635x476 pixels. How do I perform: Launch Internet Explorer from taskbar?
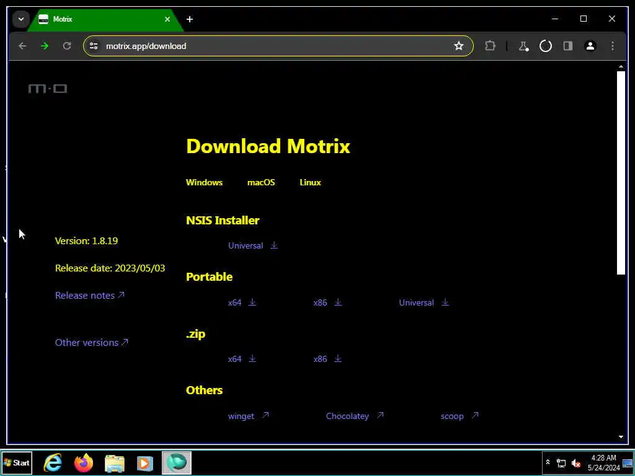click(x=53, y=462)
